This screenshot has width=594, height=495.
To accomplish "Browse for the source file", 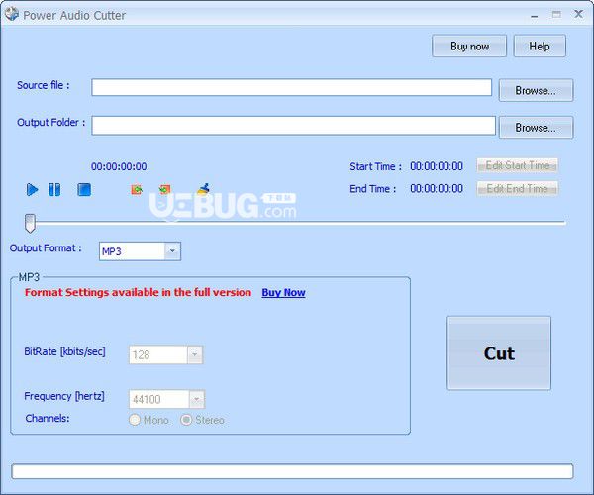I will tap(536, 90).
